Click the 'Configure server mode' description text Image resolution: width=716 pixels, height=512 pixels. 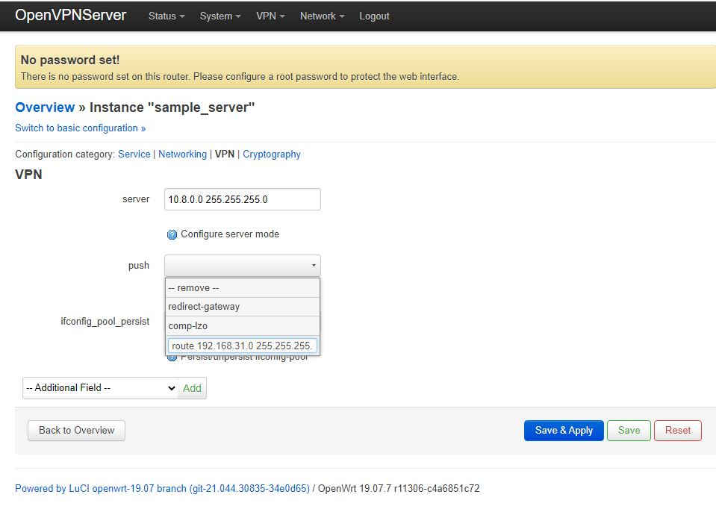230,234
